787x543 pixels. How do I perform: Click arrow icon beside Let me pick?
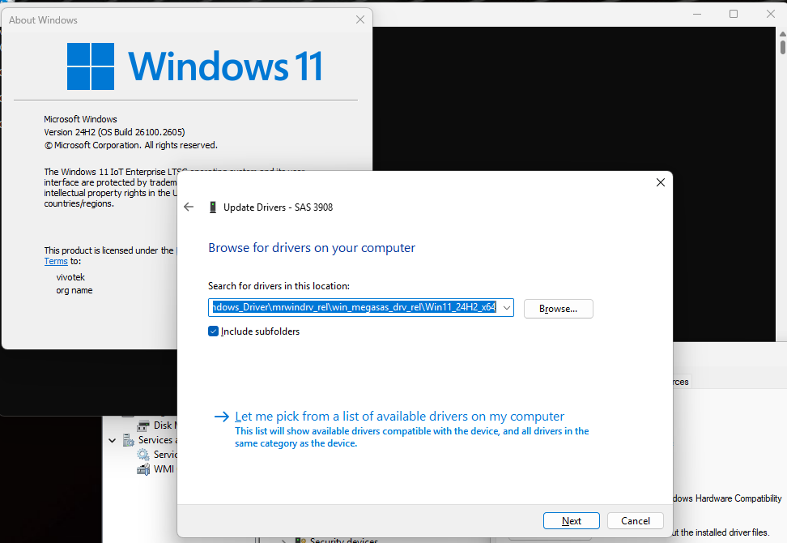point(221,417)
